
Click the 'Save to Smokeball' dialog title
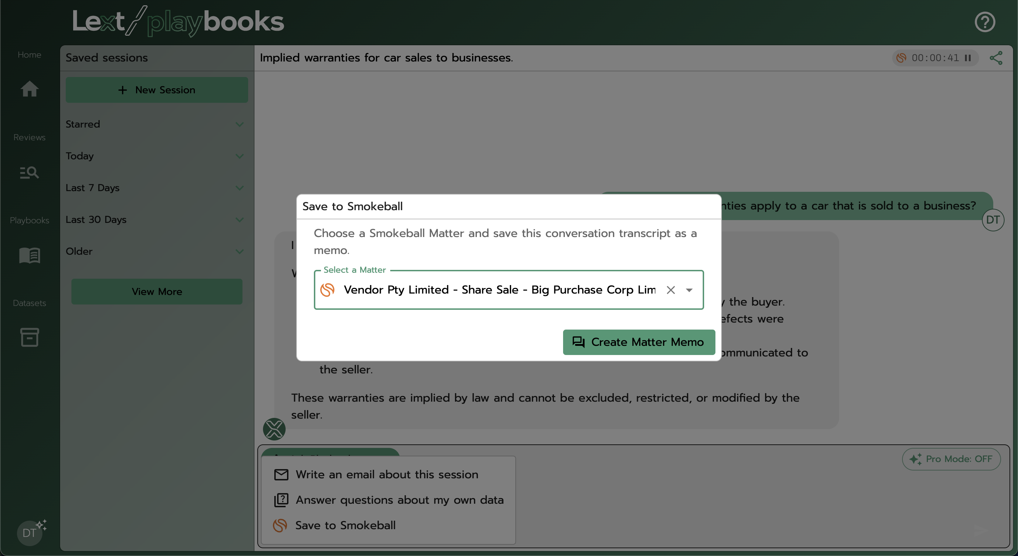coord(352,206)
